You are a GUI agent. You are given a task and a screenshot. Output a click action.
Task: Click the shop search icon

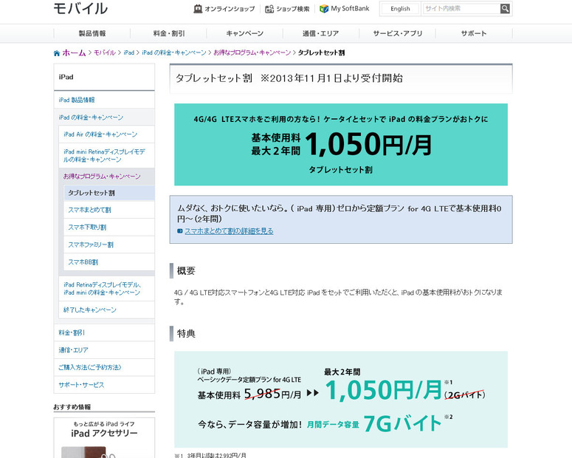click(269, 9)
